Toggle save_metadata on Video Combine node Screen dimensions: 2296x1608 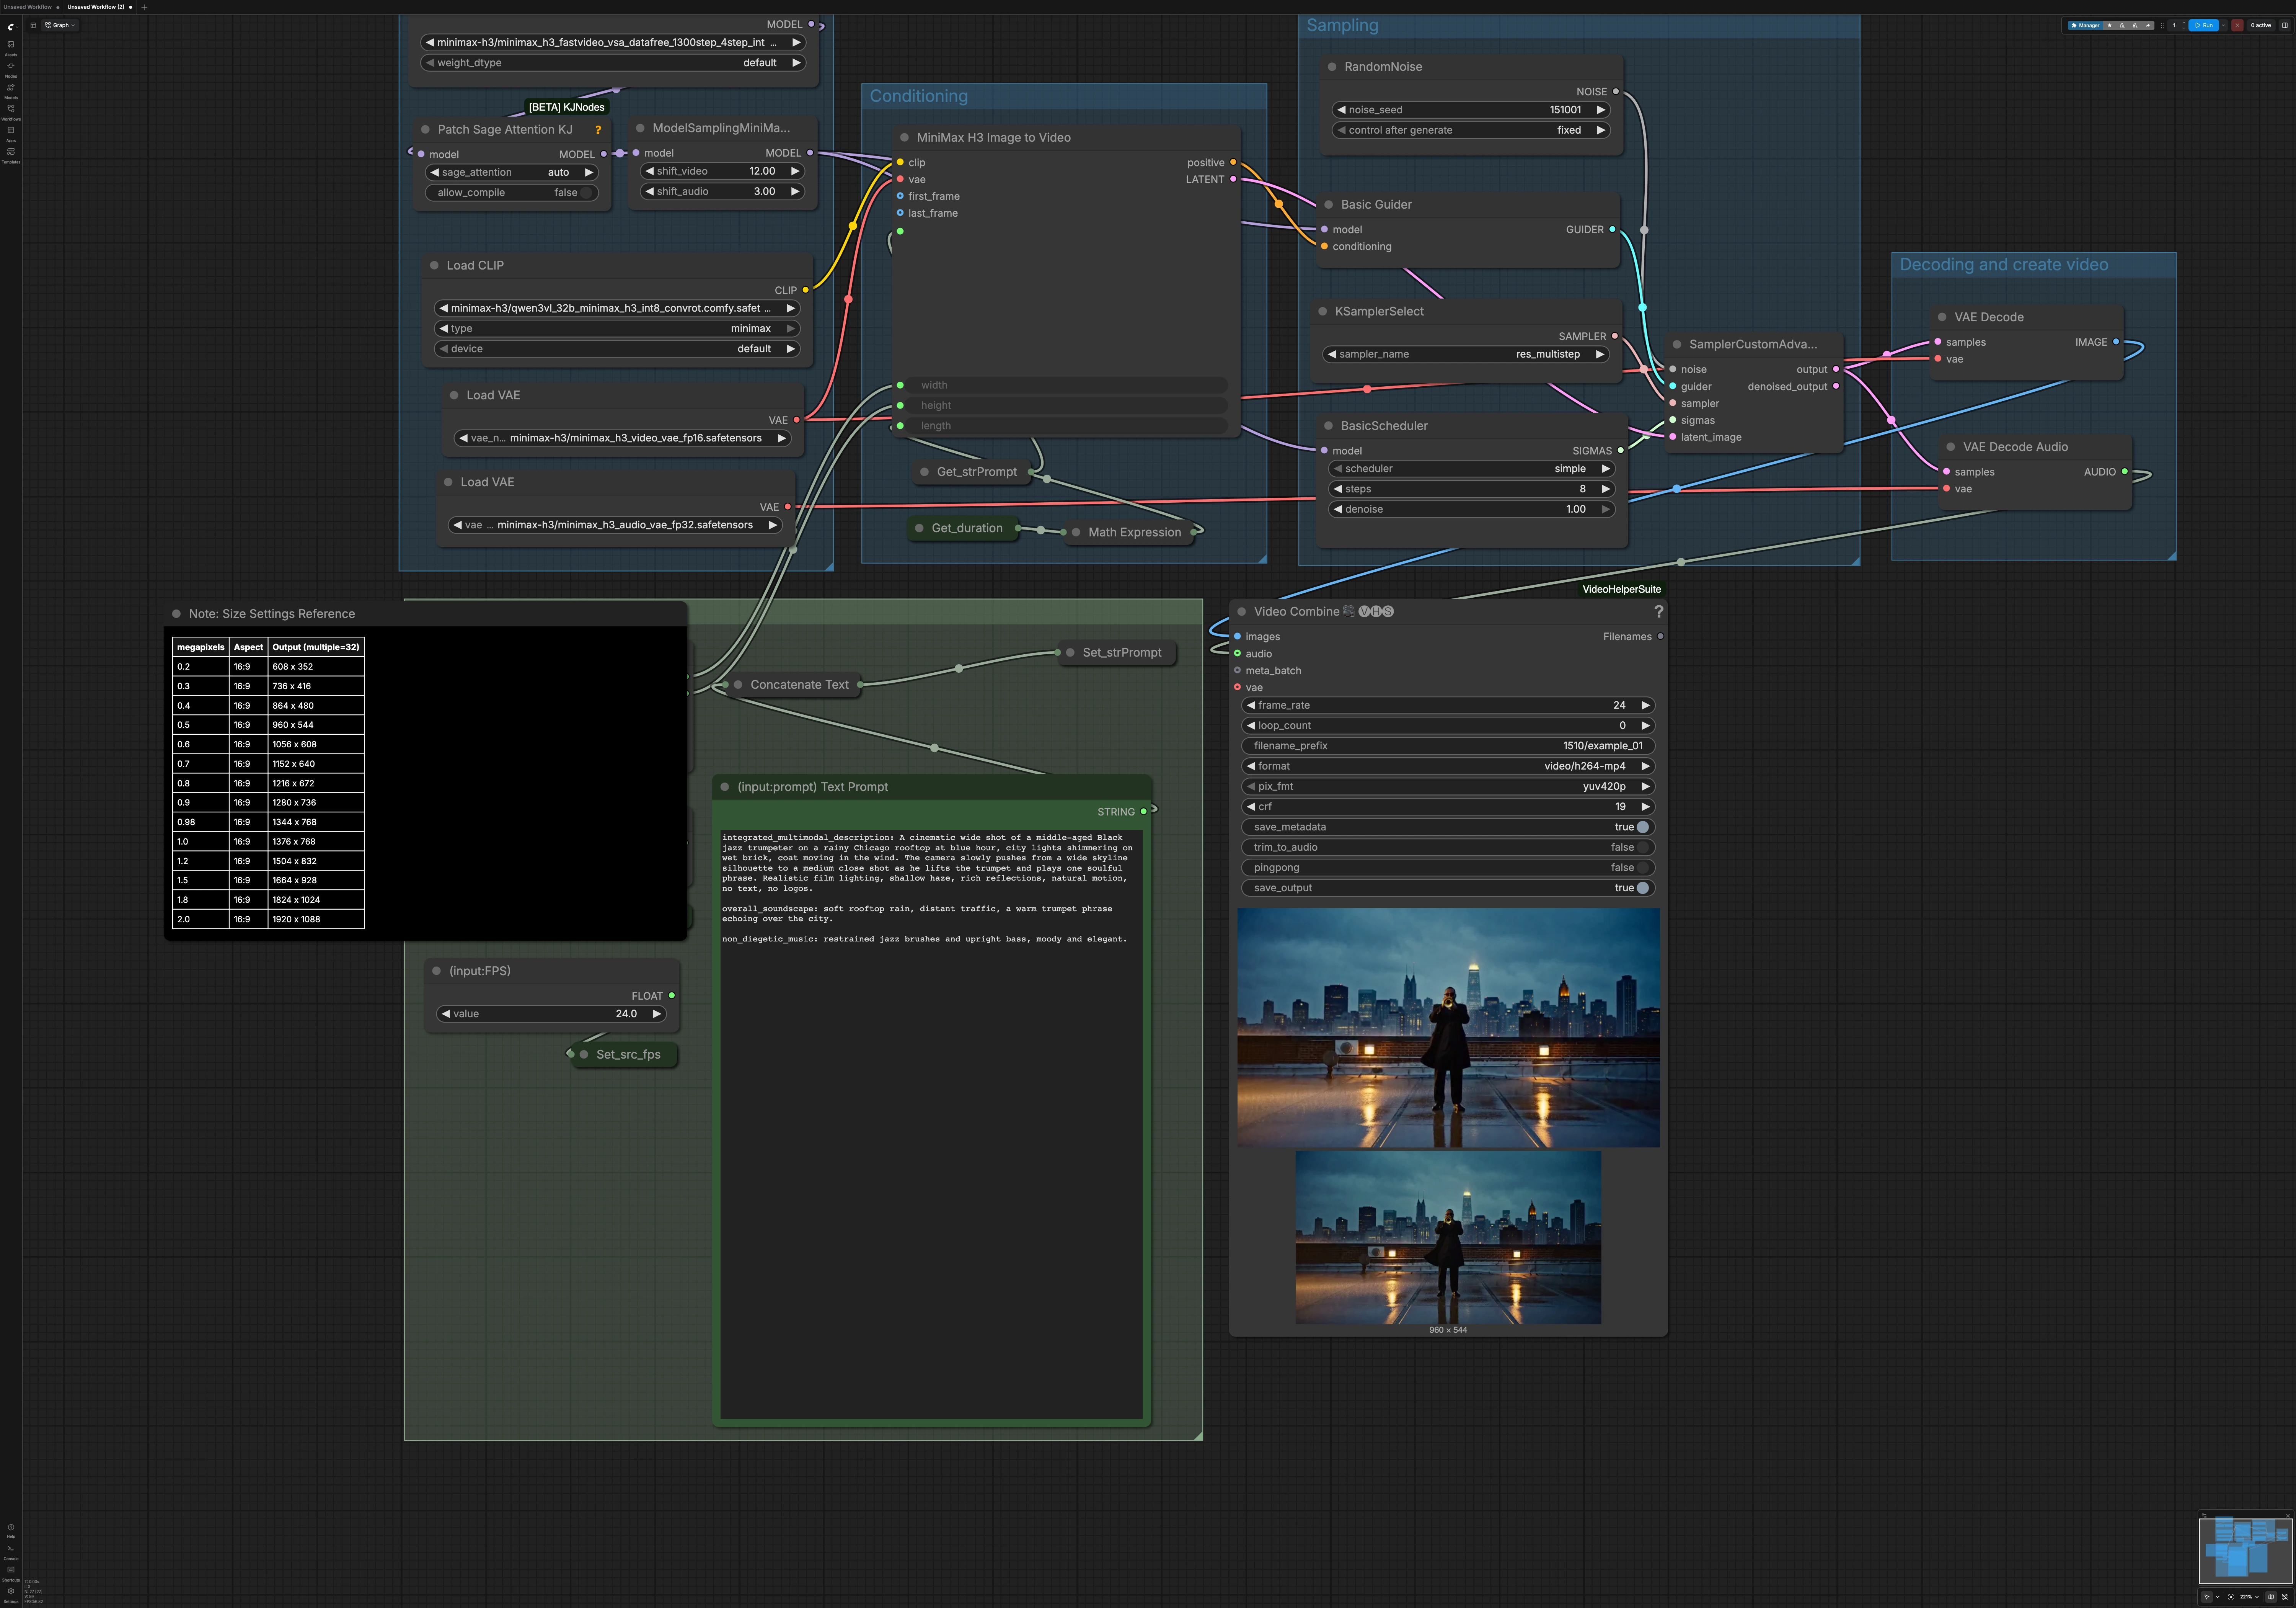1448,827
